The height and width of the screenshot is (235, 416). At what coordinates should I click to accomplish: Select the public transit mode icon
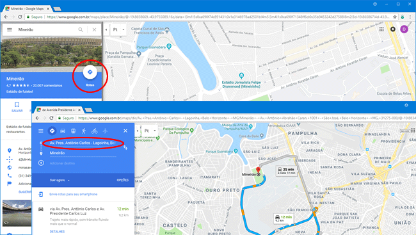coord(73,131)
